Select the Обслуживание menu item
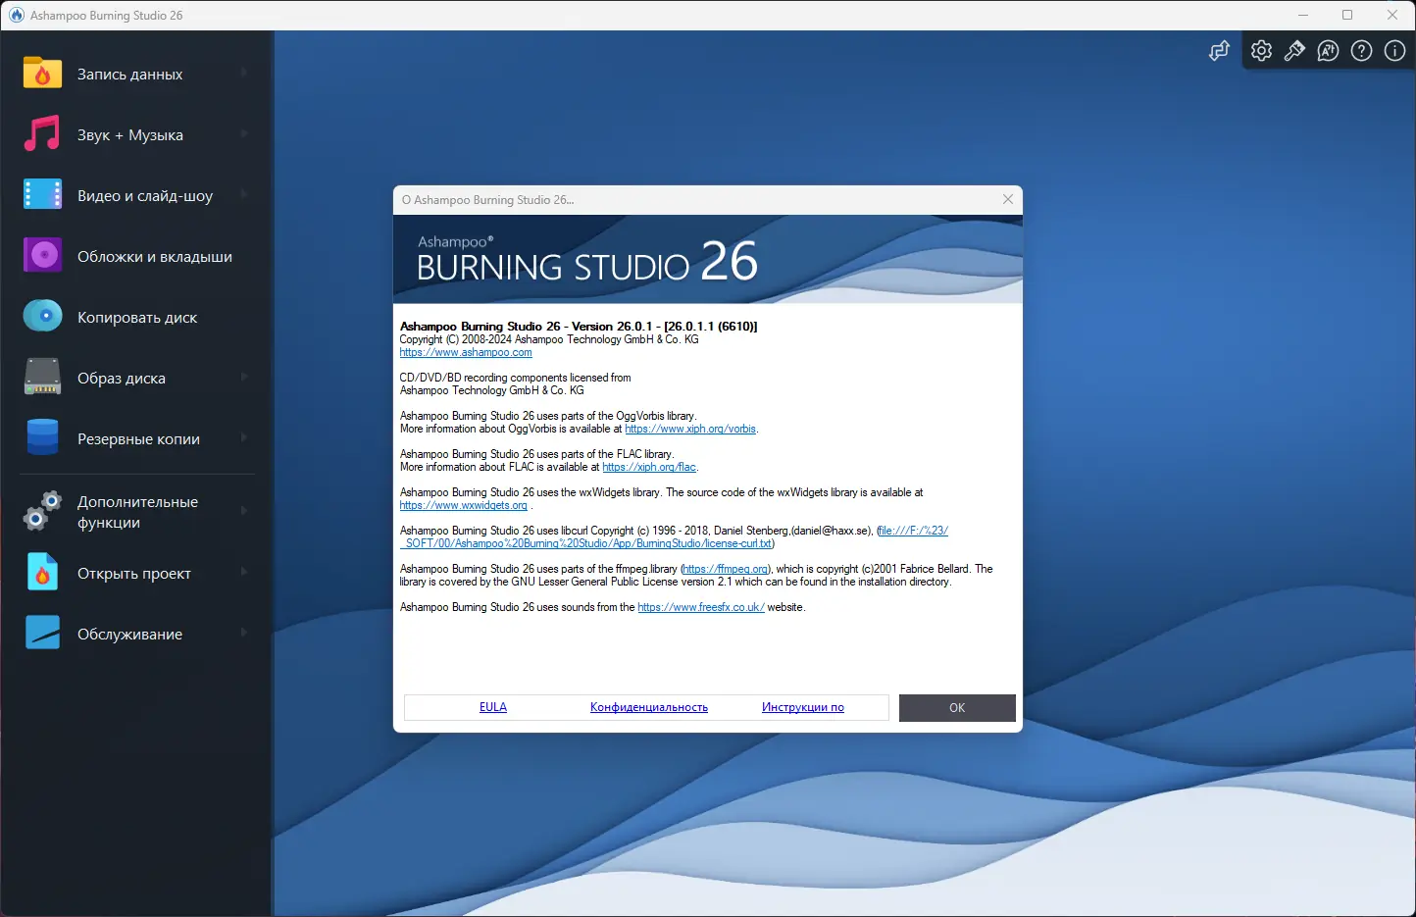 coord(136,635)
